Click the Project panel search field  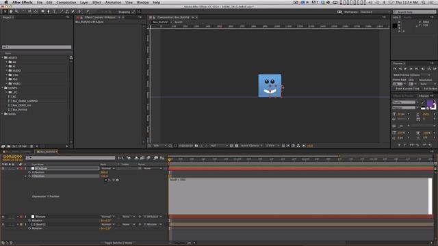point(36,47)
